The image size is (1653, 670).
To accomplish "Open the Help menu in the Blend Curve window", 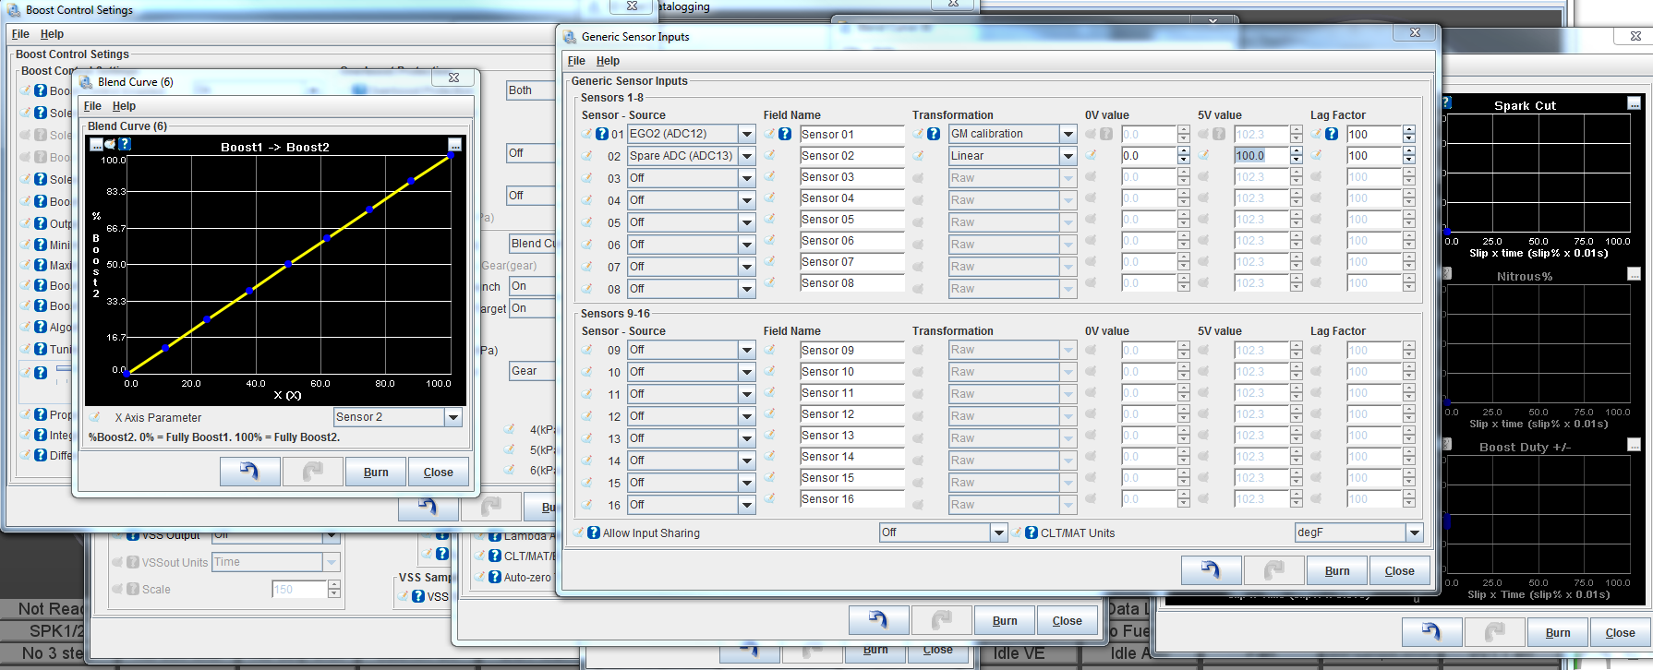I will 124,106.
